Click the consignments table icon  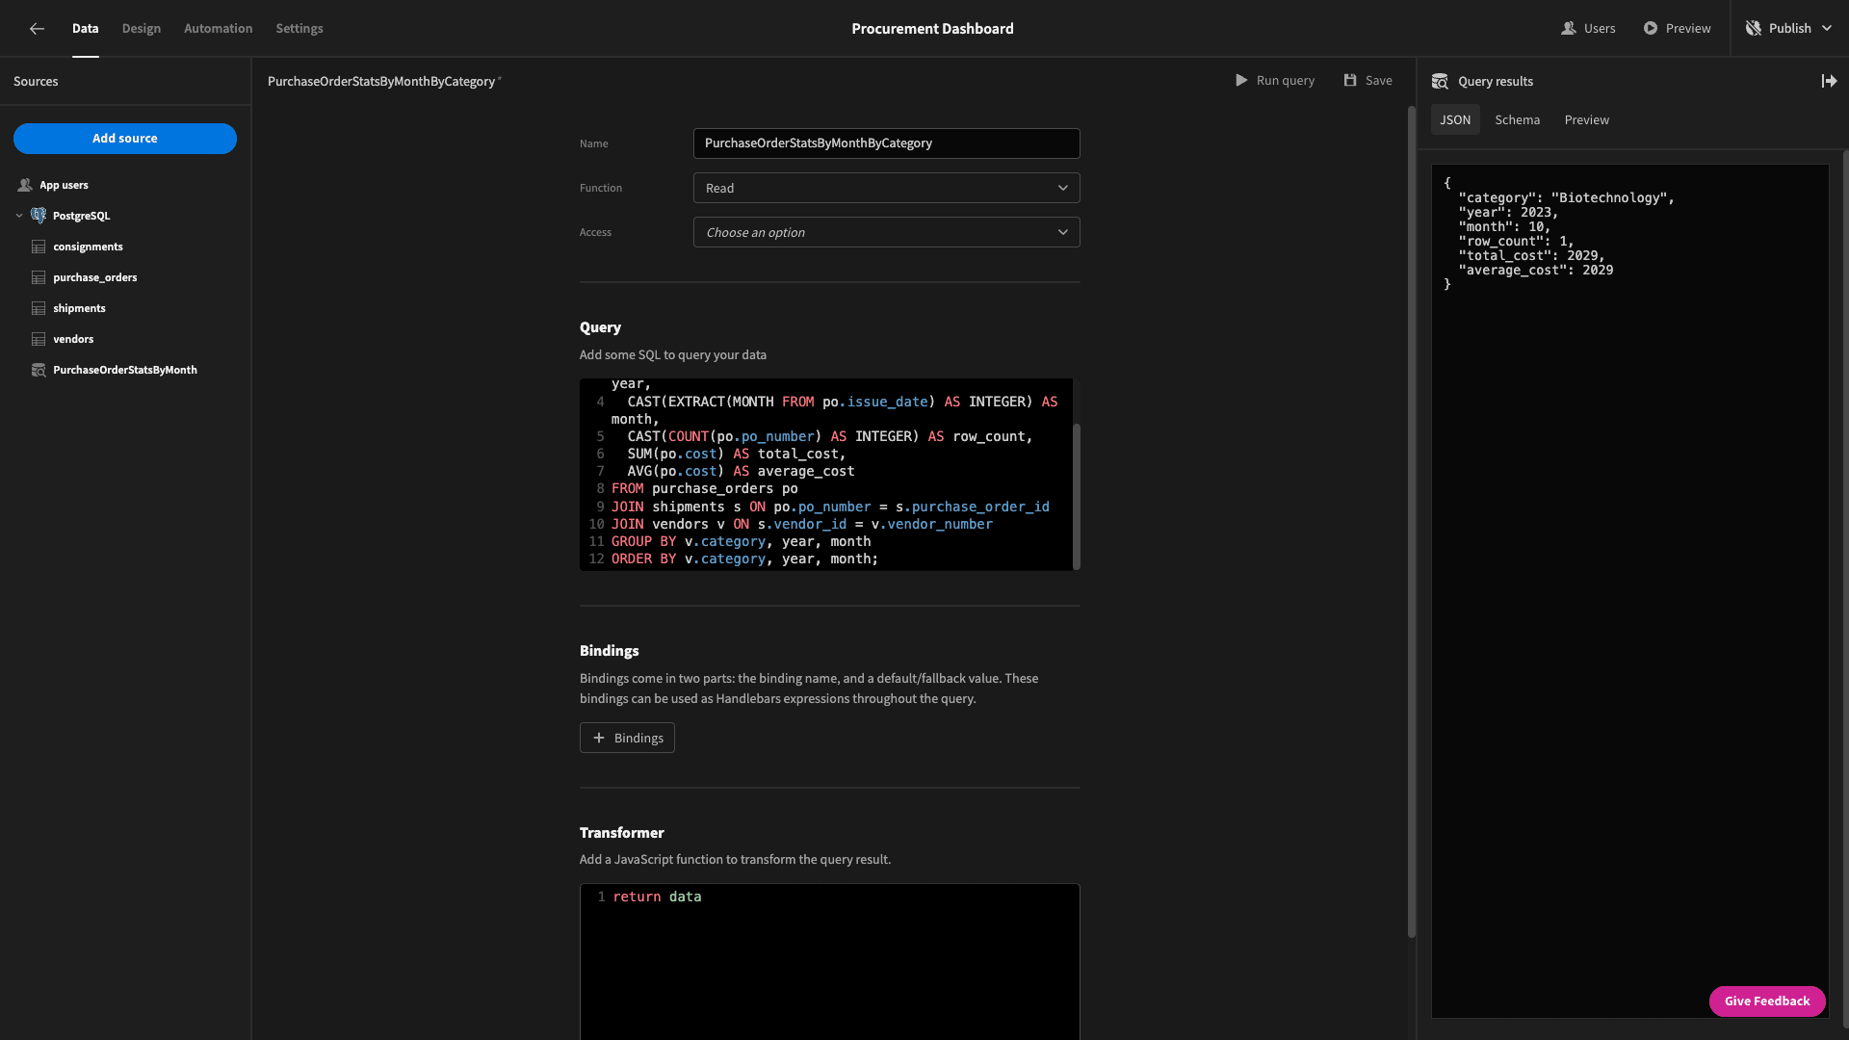click(39, 247)
